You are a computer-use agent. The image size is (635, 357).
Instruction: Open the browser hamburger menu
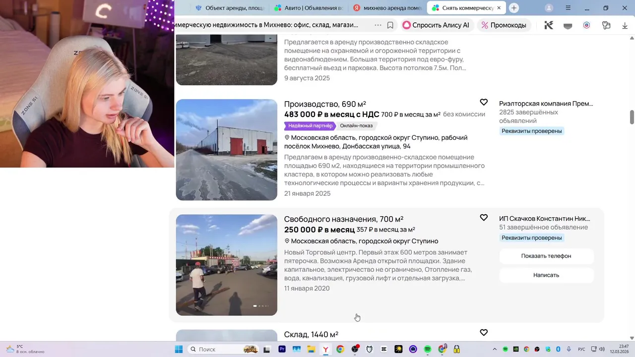[x=568, y=8]
